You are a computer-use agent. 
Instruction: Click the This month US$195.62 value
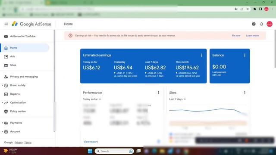[187, 68]
